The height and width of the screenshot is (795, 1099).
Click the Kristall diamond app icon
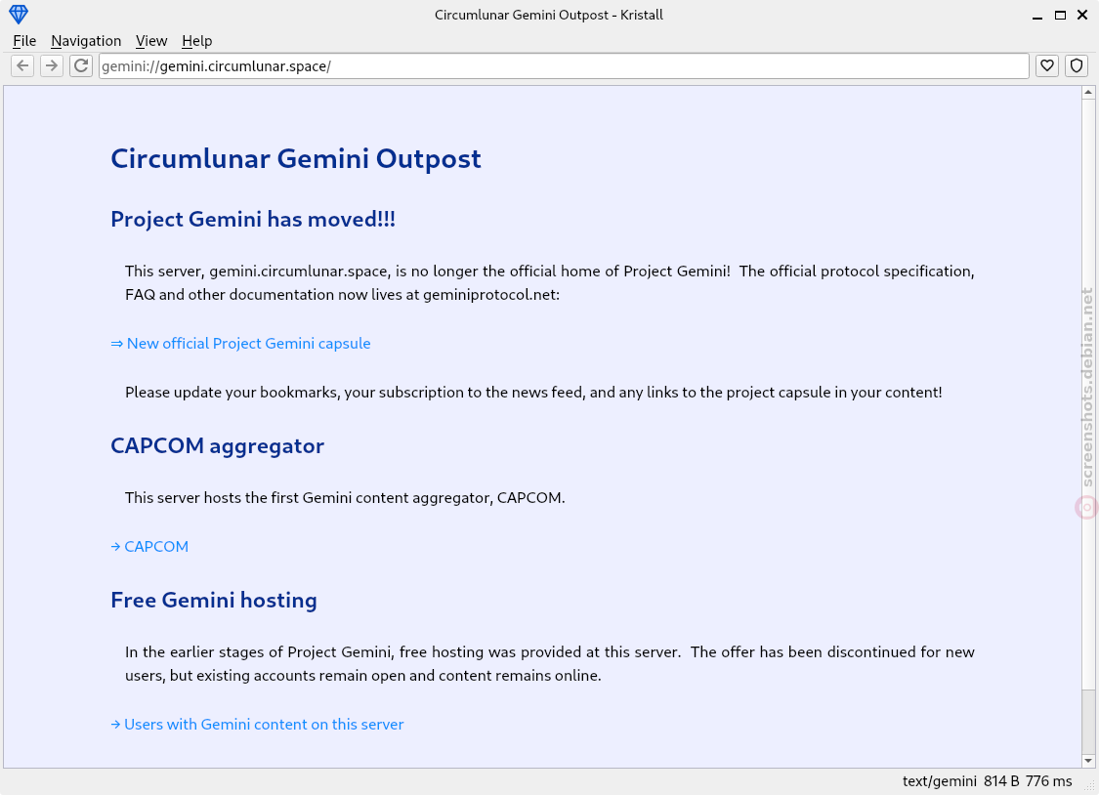[x=19, y=14]
